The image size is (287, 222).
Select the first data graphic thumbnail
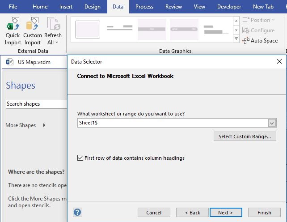88,30
